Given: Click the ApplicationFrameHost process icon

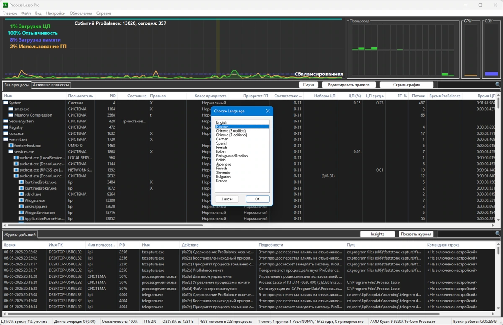Looking at the screenshot, I should click(x=21, y=218).
